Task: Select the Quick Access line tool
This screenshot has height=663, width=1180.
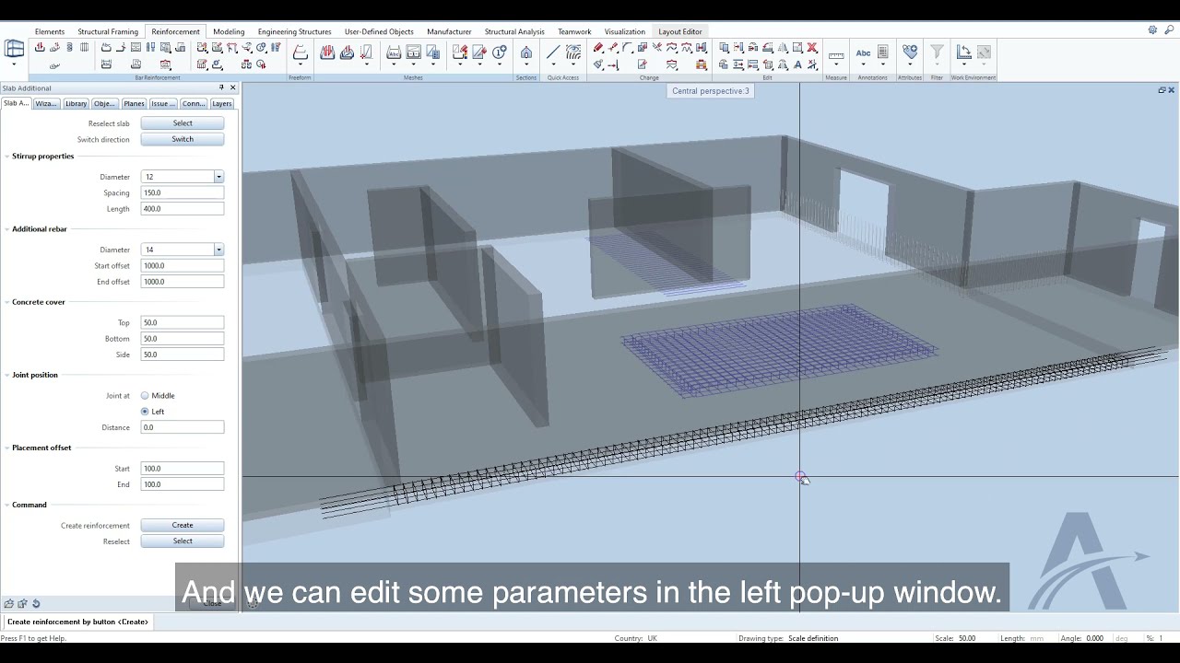Action: (553, 52)
